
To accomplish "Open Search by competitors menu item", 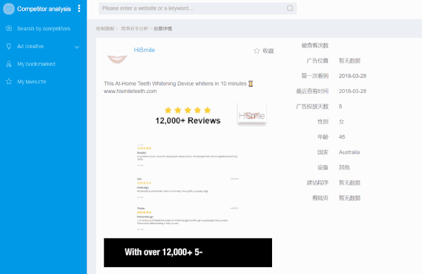I will coord(43,28).
